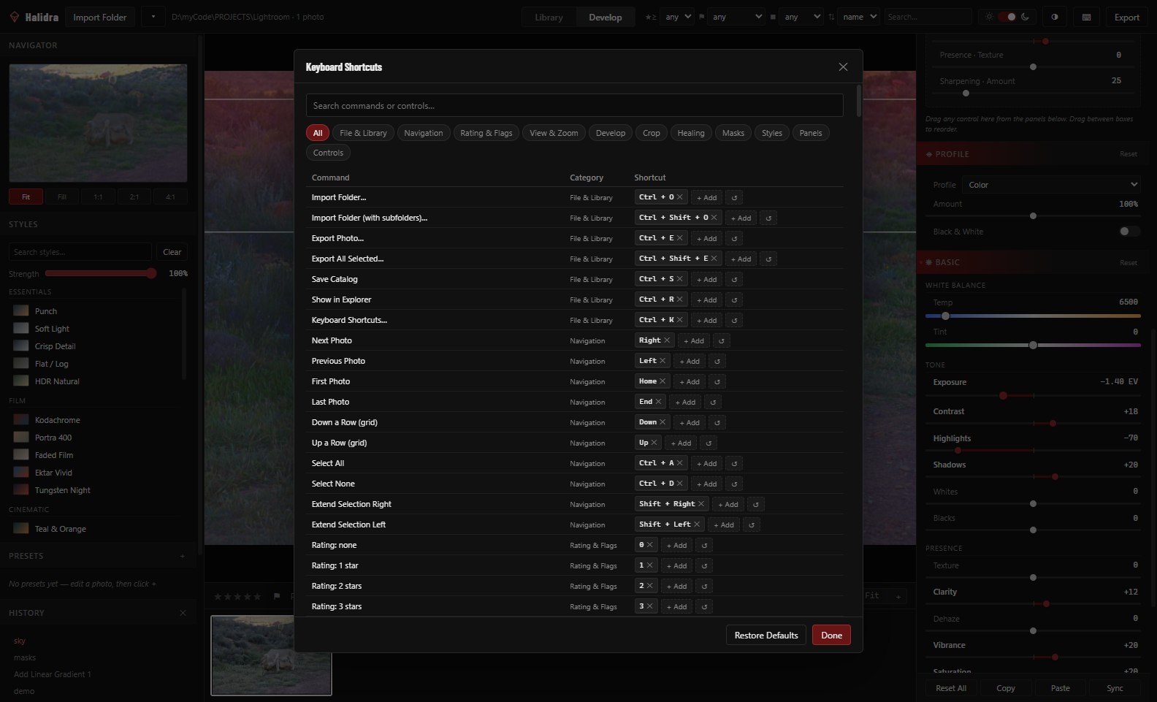
Task: Click the Search styles input field
Action: pos(80,252)
